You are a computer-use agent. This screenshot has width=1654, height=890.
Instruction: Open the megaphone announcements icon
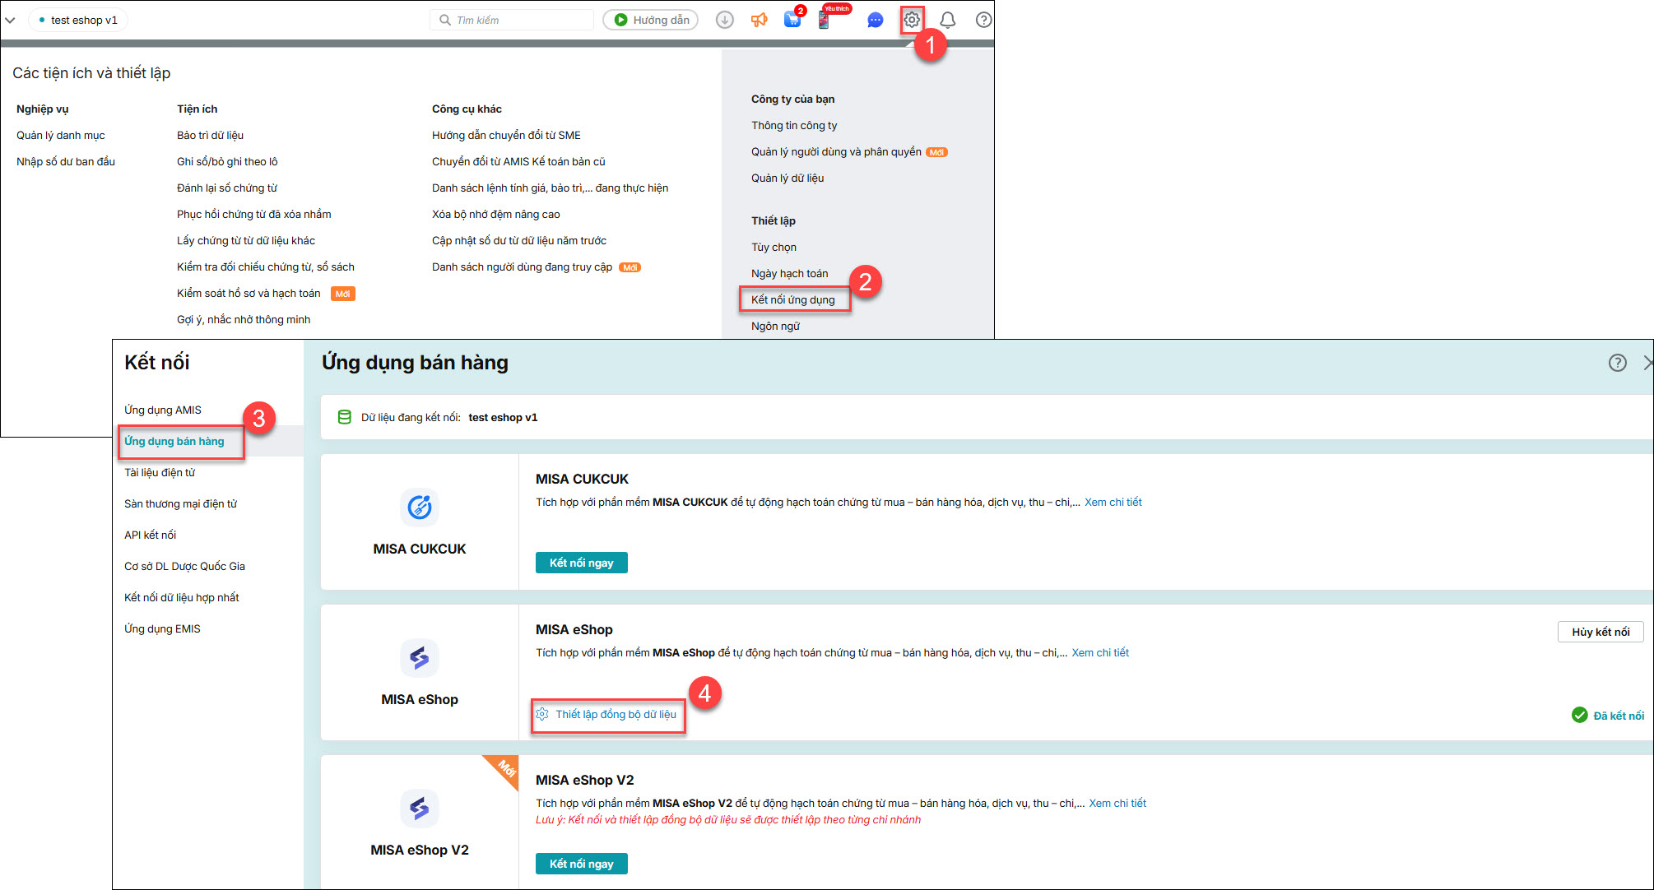[759, 20]
